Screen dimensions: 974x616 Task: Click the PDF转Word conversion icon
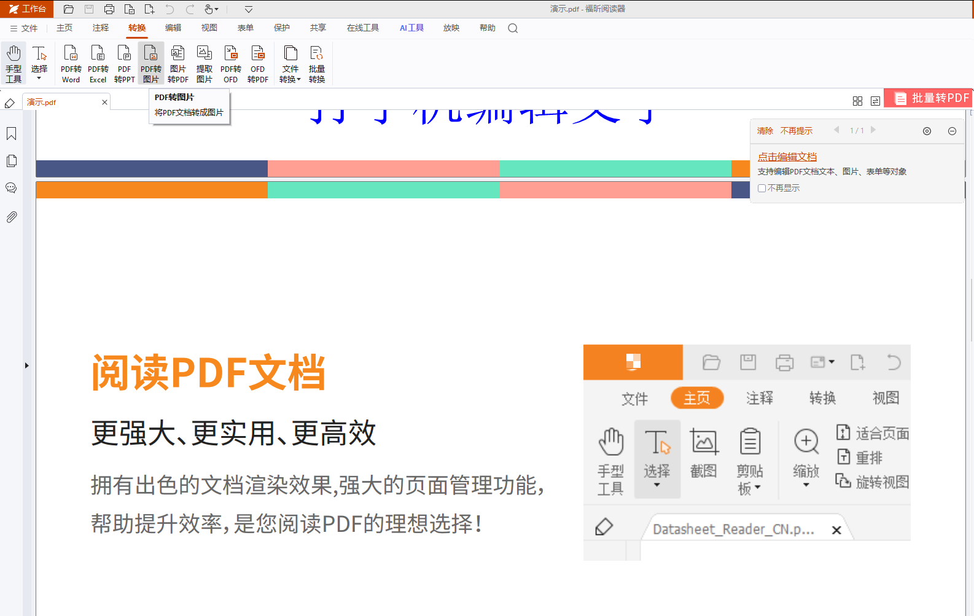coord(71,63)
